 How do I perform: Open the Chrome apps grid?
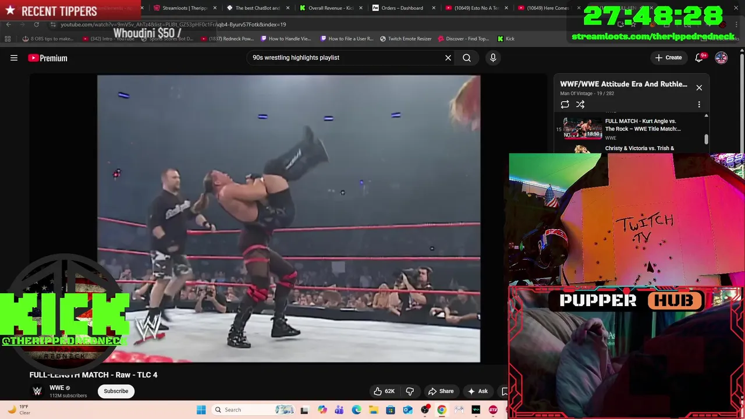[8, 39]
